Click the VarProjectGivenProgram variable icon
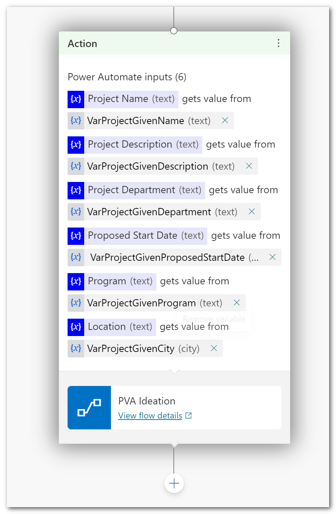 coord(76,303)
